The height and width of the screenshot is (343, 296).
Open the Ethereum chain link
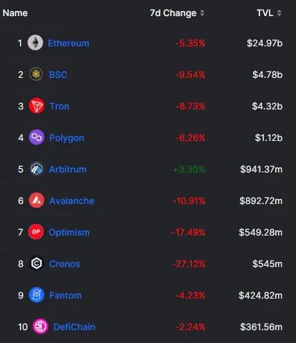point(68,43)
